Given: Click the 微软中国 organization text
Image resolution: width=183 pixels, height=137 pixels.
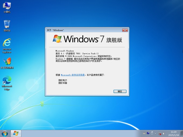Looking at the screenshot, I should [x=63, y=83].
